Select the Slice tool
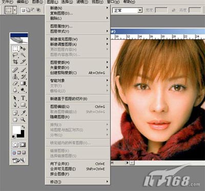The height and width of the screenshot is (191, 205). click(x=23, y=61)
